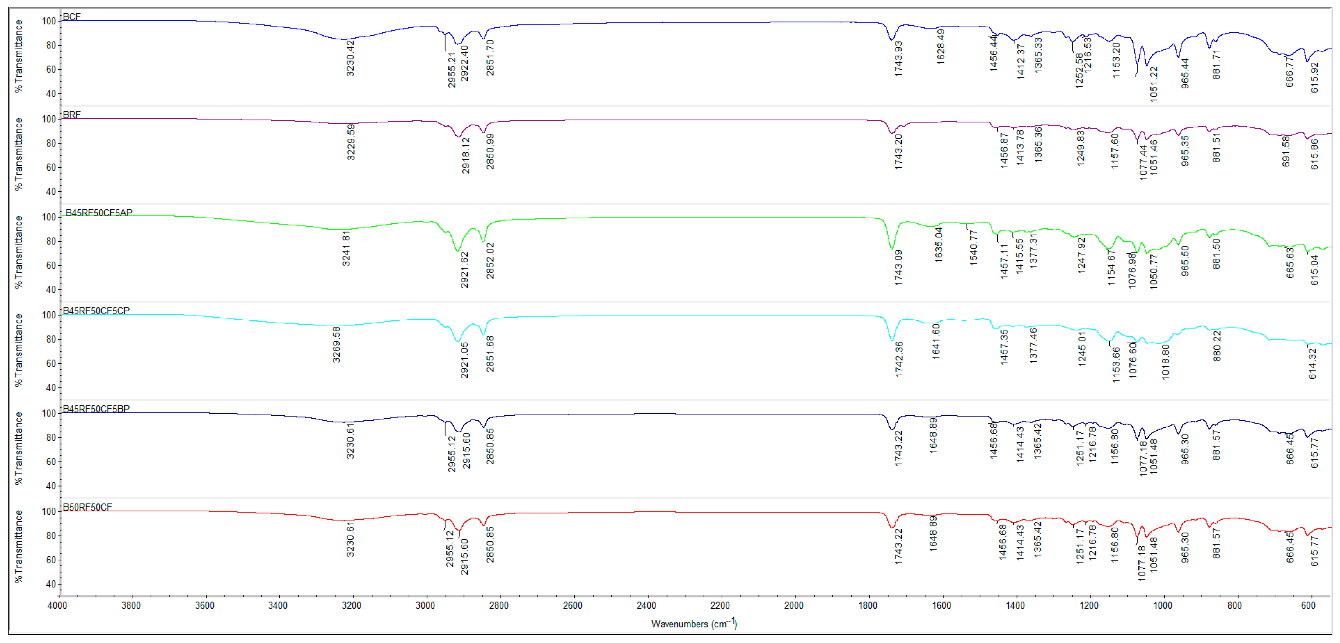This screenshot has width=1340, height=643.
Task: Select the B45RF50CF5AP spectrum title
Action: pos(99,213)
